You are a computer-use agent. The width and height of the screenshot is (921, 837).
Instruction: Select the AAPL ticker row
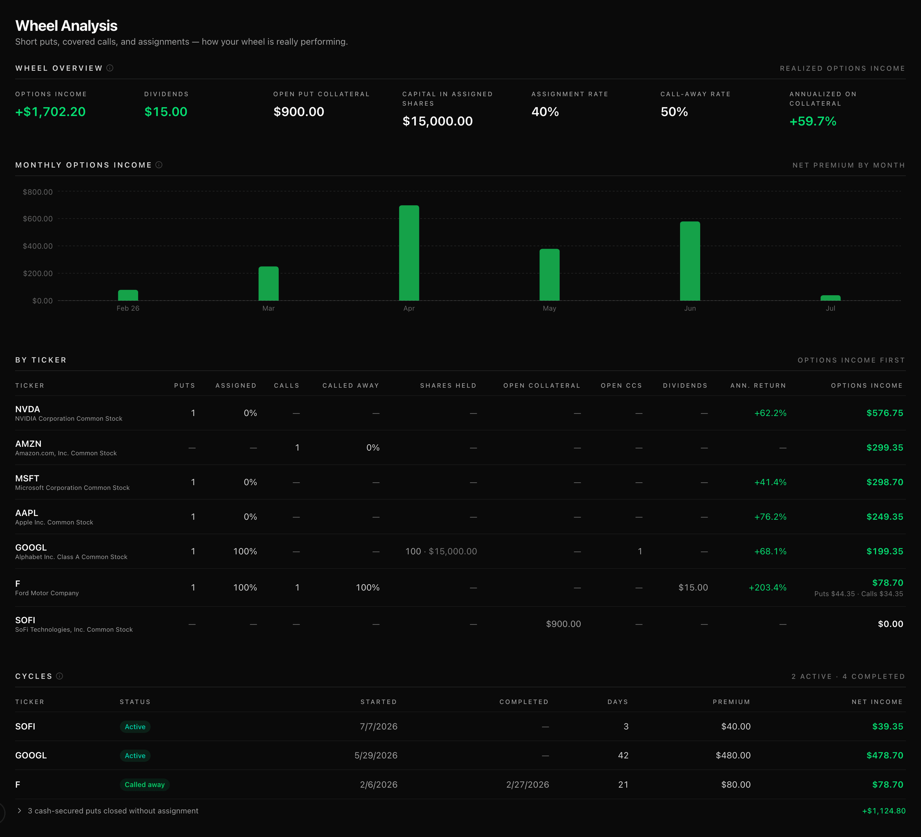point(460,517)
